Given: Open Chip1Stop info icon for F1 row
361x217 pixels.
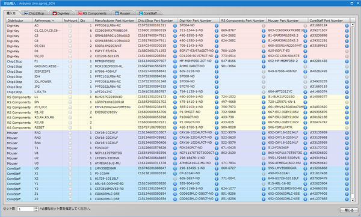Looking at the screenshot, I should tap(175, 61).
